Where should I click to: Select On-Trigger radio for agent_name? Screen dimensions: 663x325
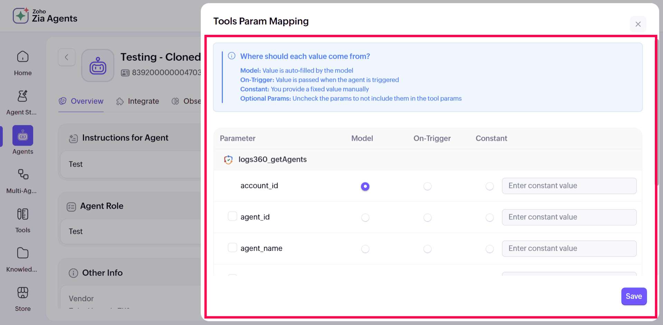pos(427,249)
